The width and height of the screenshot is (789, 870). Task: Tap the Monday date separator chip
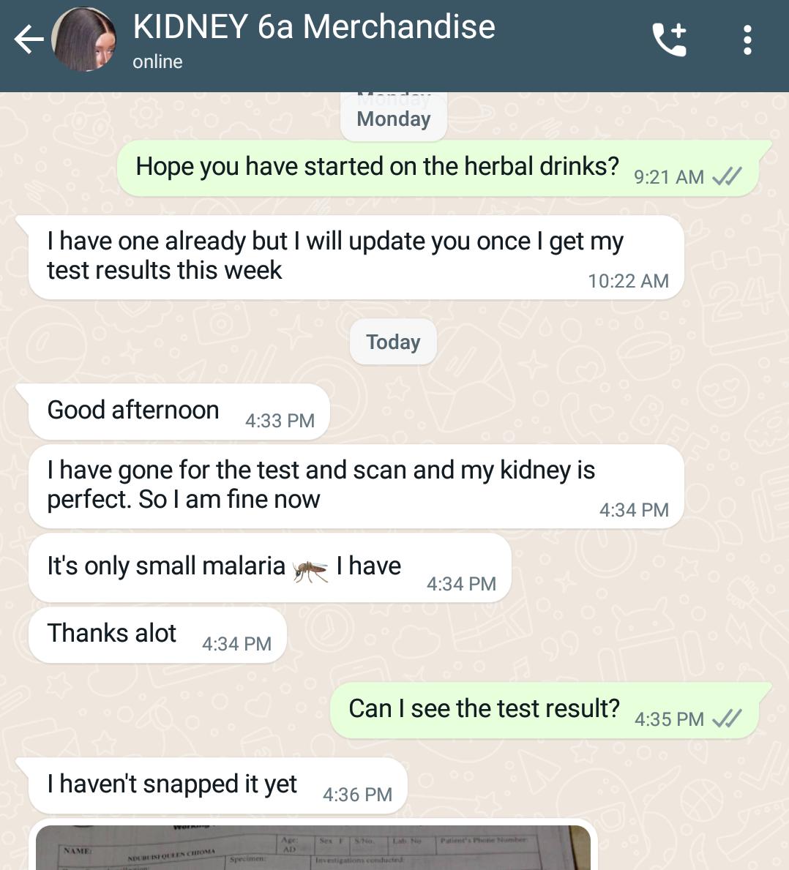click(393, 119)
